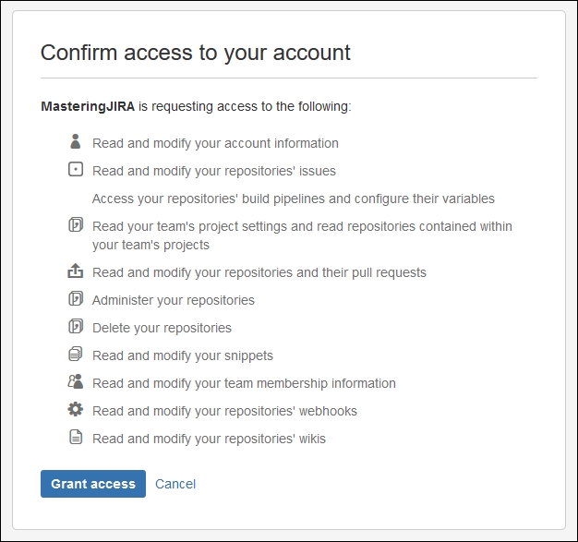Click 'repositories and their pull requests' text

click(x=326, y=272)
